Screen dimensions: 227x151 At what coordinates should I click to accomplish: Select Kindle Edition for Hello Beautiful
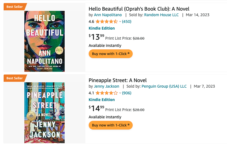coord(102,28)
